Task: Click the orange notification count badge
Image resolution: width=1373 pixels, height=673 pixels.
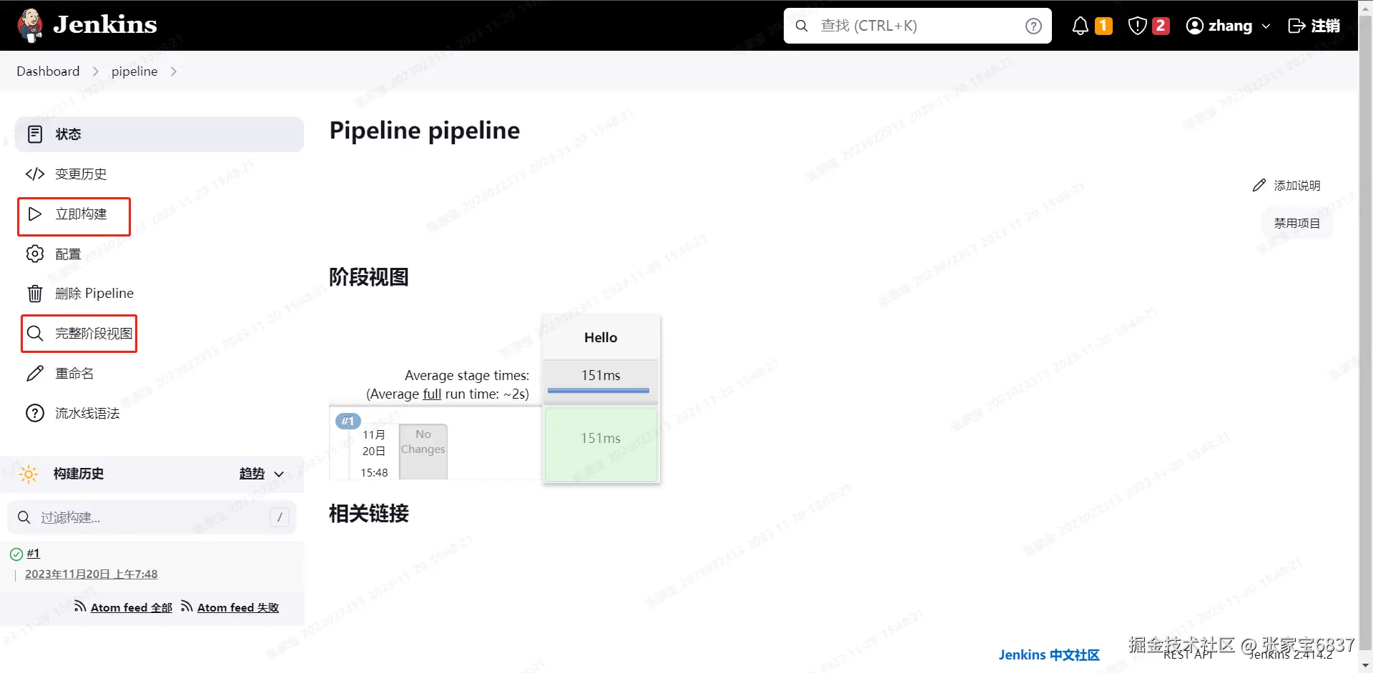Action: (x=1103, y=26)
